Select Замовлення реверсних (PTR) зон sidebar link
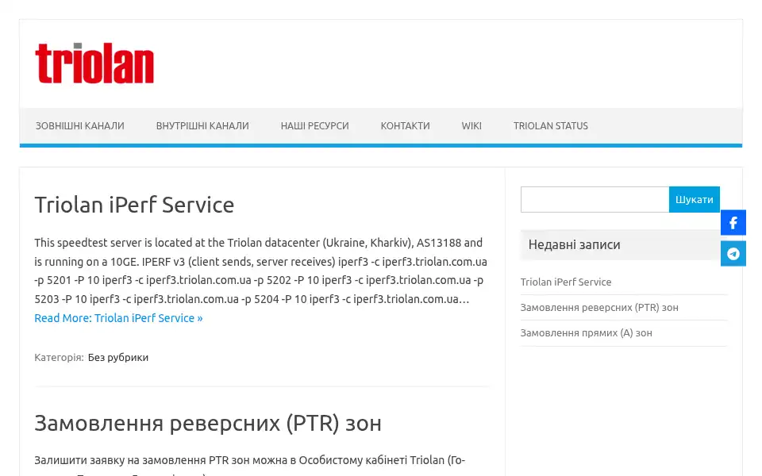Screen dimensions: 762x476 pos(599,308)
